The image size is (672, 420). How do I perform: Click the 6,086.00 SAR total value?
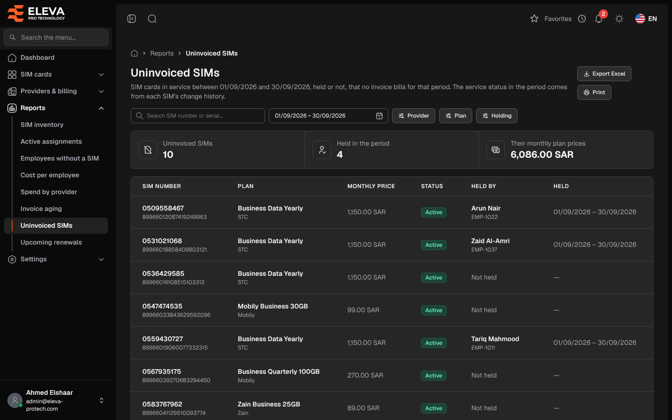pos(542,154)
